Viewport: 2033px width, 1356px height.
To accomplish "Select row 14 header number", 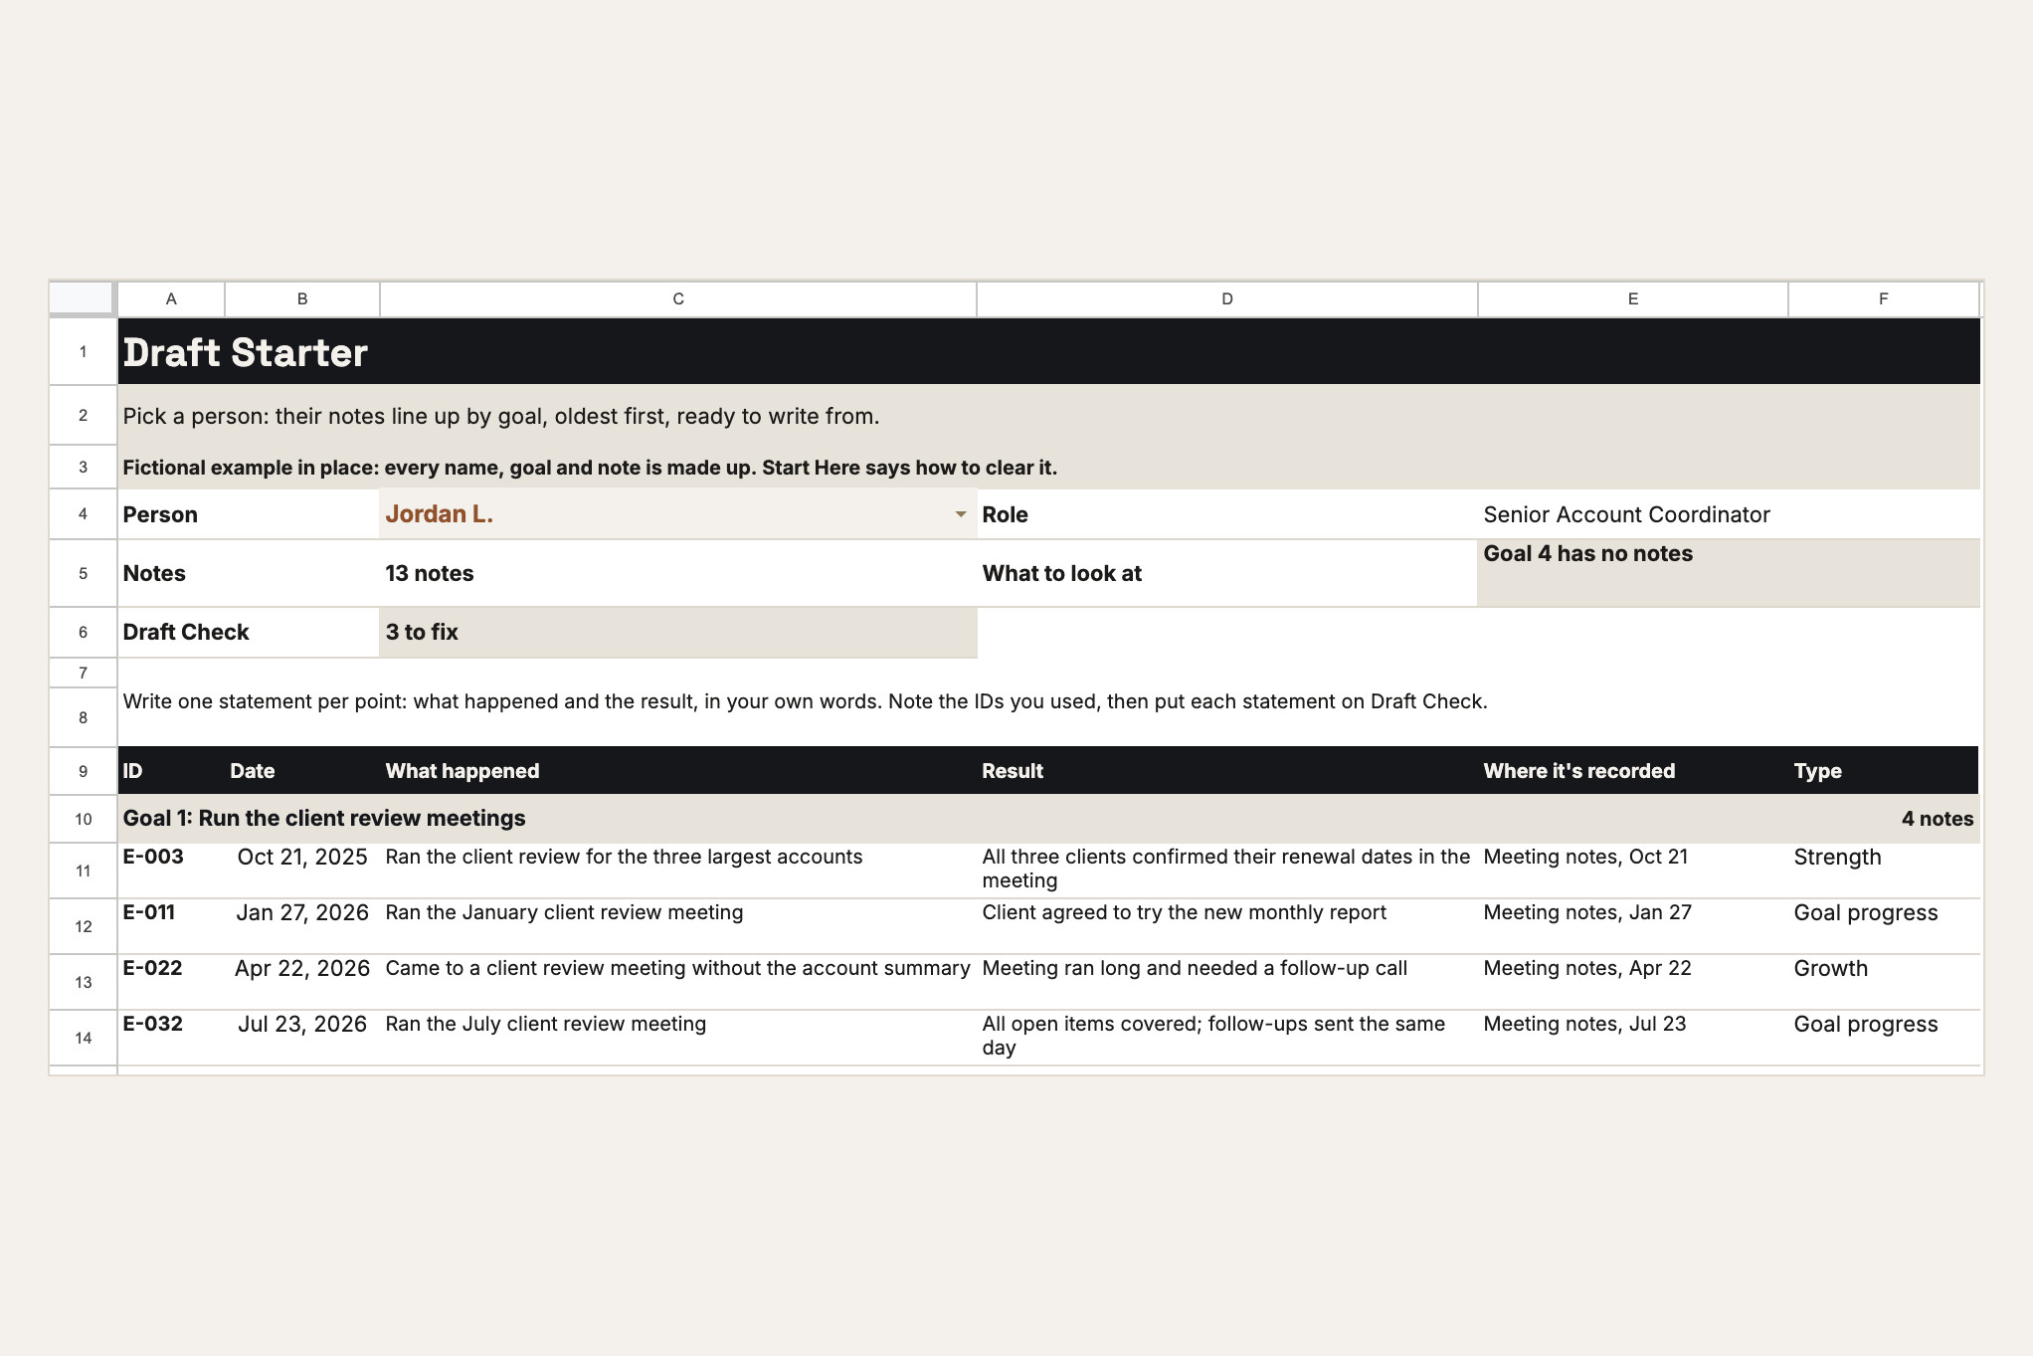I will tap(83, 1038).
